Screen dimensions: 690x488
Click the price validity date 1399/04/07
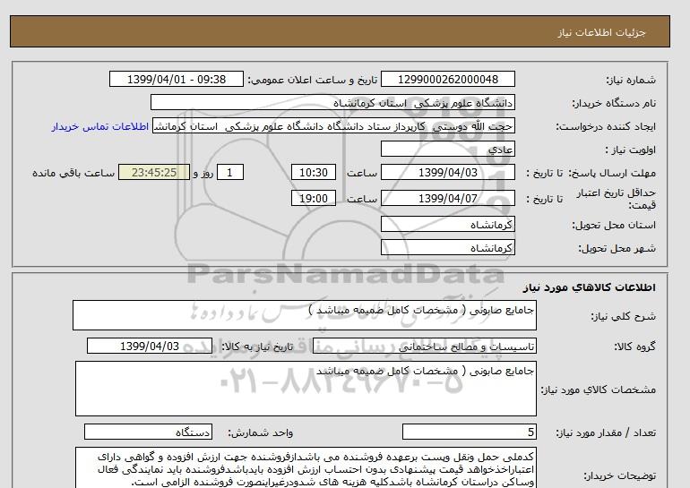pyautogui.click(x=447, y=198)
